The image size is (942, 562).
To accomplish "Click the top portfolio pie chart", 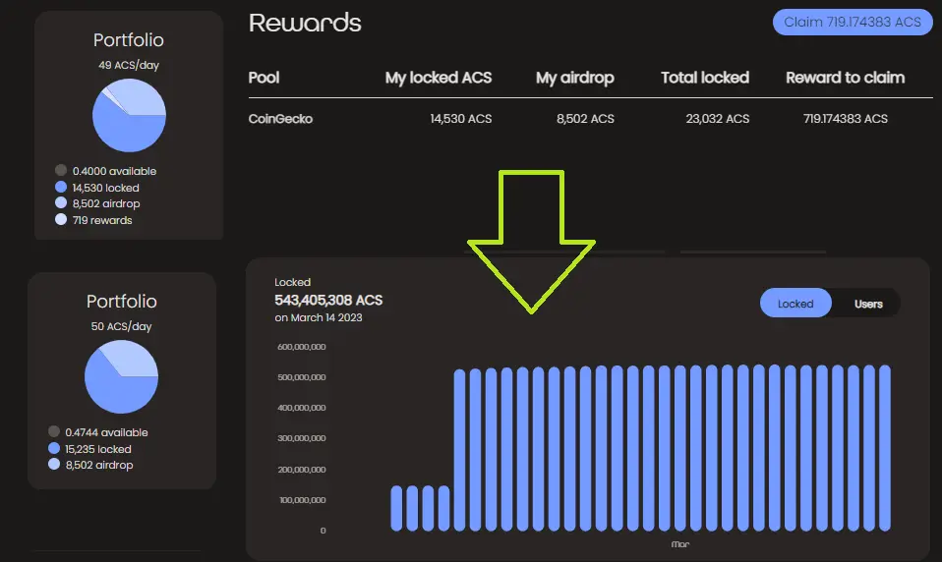I will click(129, 115).
